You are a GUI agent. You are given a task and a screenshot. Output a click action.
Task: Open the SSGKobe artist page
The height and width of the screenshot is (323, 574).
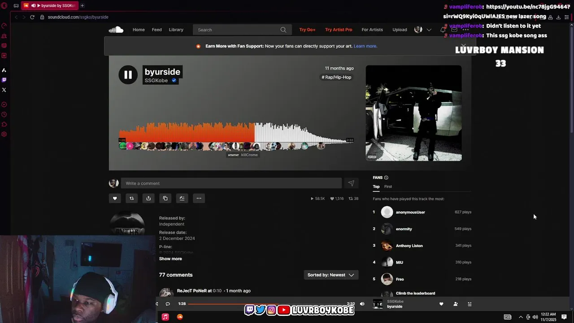pos(156,81)
